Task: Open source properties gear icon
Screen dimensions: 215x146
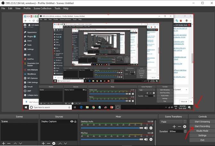Action: point(54,143)
